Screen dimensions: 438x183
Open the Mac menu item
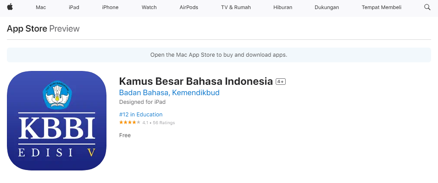[x=41, y=7]
